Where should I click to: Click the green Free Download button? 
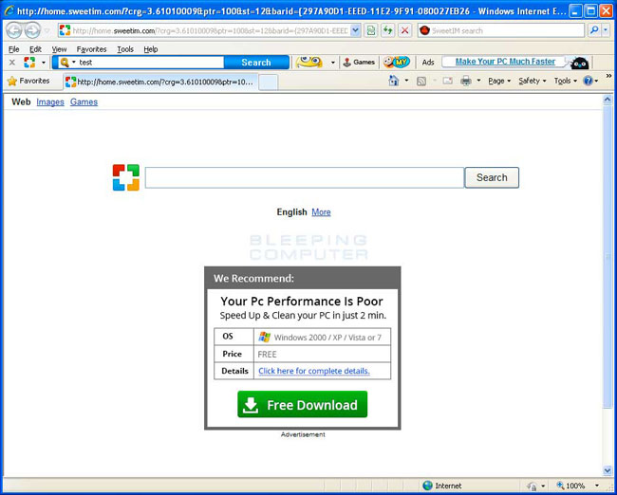(302, 405)
